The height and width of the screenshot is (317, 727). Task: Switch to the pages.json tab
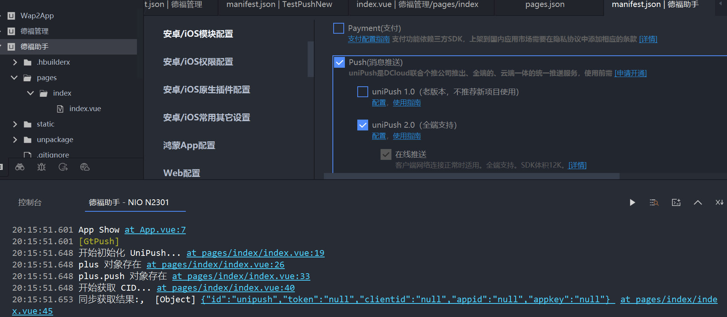[x=545, y=5]
